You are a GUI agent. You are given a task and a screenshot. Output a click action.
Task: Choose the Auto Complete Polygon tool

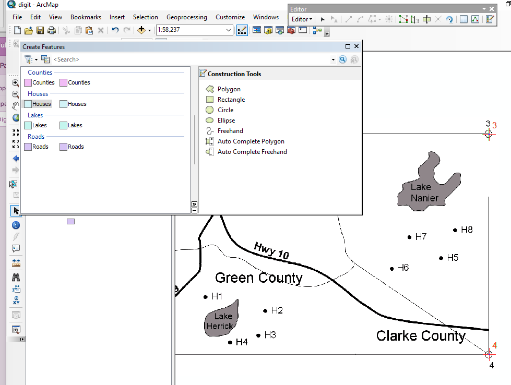(x=251, y=141)
